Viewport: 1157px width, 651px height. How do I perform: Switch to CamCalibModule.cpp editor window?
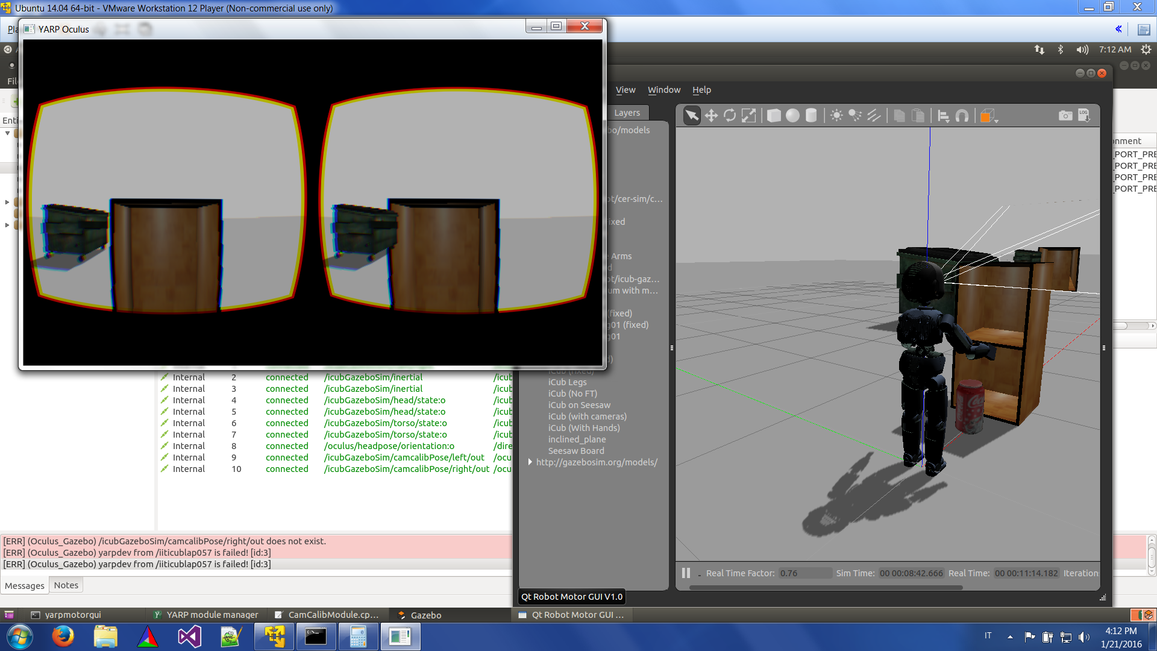327,615
